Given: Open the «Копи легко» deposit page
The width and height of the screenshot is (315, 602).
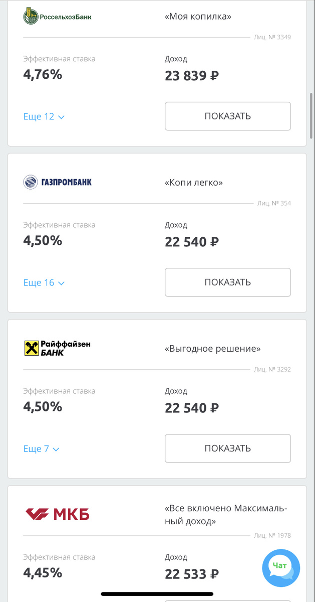Looking at the screenshot, I should [193, 182].
